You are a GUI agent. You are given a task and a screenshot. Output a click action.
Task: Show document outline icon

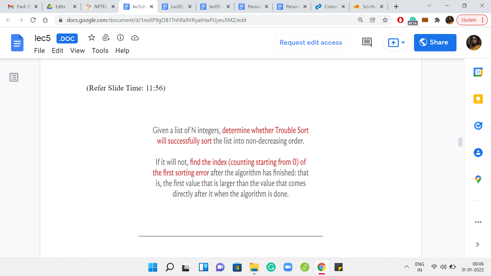tap(14, 77)
